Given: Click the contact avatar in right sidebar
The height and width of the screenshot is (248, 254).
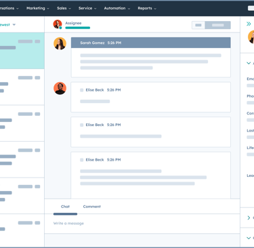Looking at the screenshot, I should (251, 37).
